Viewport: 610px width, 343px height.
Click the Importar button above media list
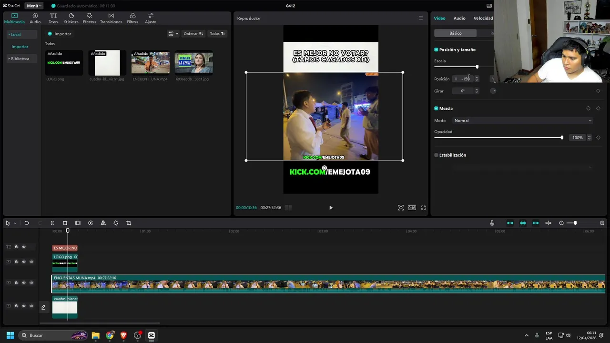[x=60, y=34]
